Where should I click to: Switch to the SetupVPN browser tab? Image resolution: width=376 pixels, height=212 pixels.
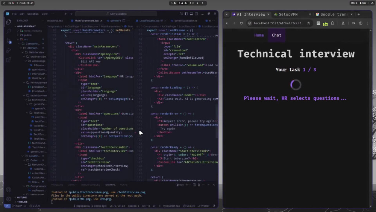click(288, 14)
